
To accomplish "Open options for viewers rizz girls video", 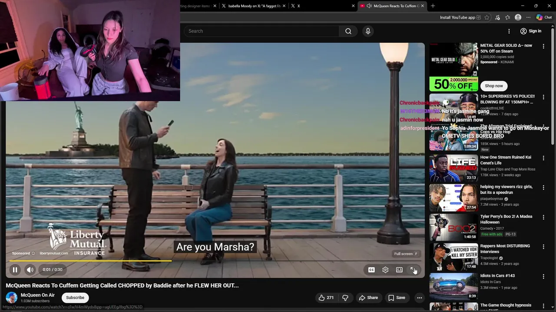I will (x=543, y=188).
